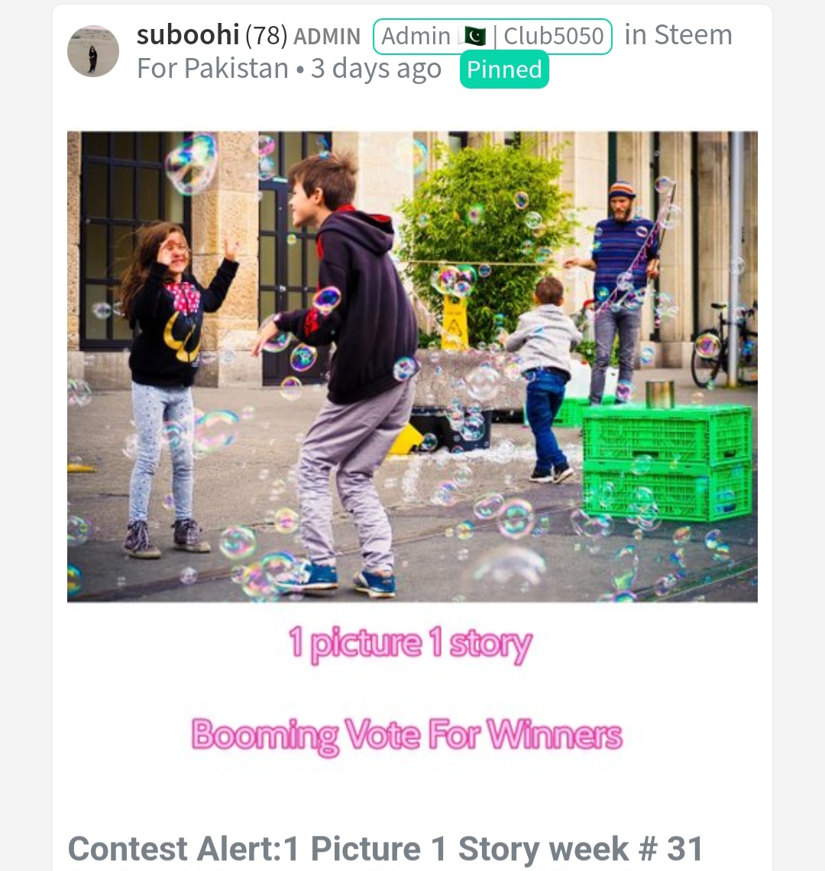This screenshot has height=871, width=825.
Task: Click the bicycle at the photo's edge
Action: pyautogui.click(x=724, y=344)
